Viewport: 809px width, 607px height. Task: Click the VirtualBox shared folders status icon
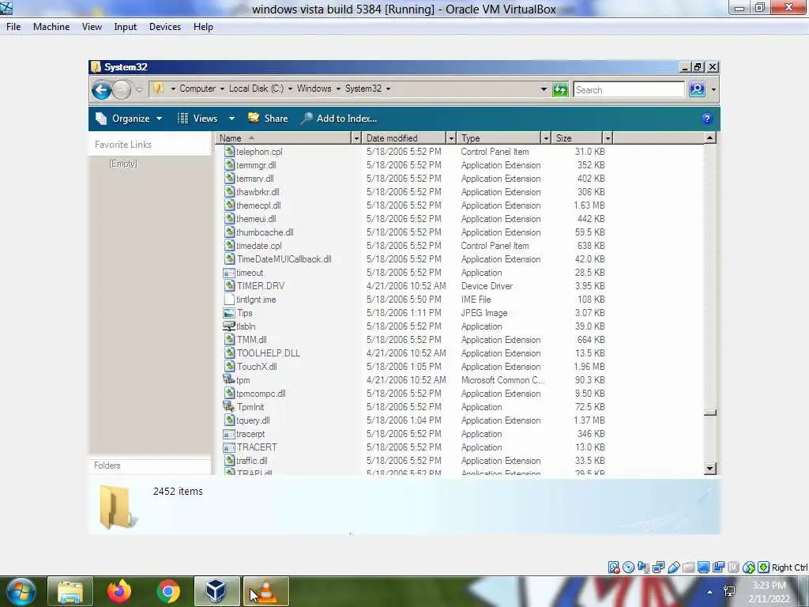point(688,567)
